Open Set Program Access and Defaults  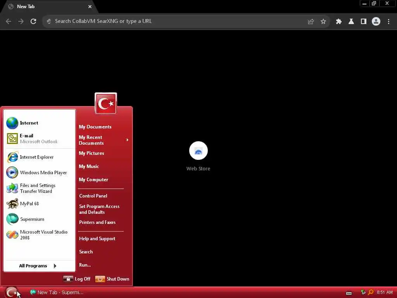(x=99, y=209)
